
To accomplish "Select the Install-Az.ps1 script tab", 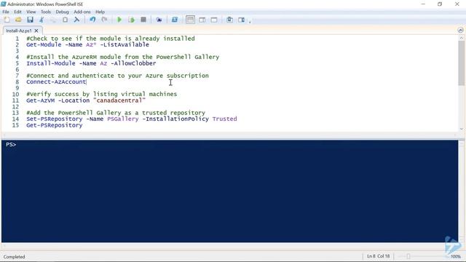I will click(19, 31).
